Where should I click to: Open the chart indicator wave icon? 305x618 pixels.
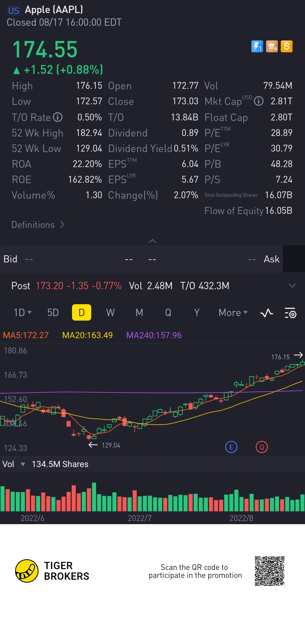pyautogui.click(x=266, y=313)
